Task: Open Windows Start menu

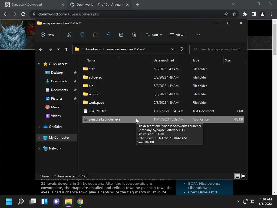Action: (9, 201)
